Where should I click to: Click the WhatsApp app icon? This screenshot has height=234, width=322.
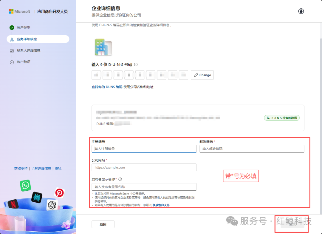click(25, 185)
